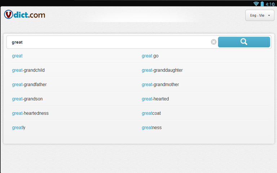Select the suggestion "great go"
This screenshot has height=173, width=277.
point(150,56)
